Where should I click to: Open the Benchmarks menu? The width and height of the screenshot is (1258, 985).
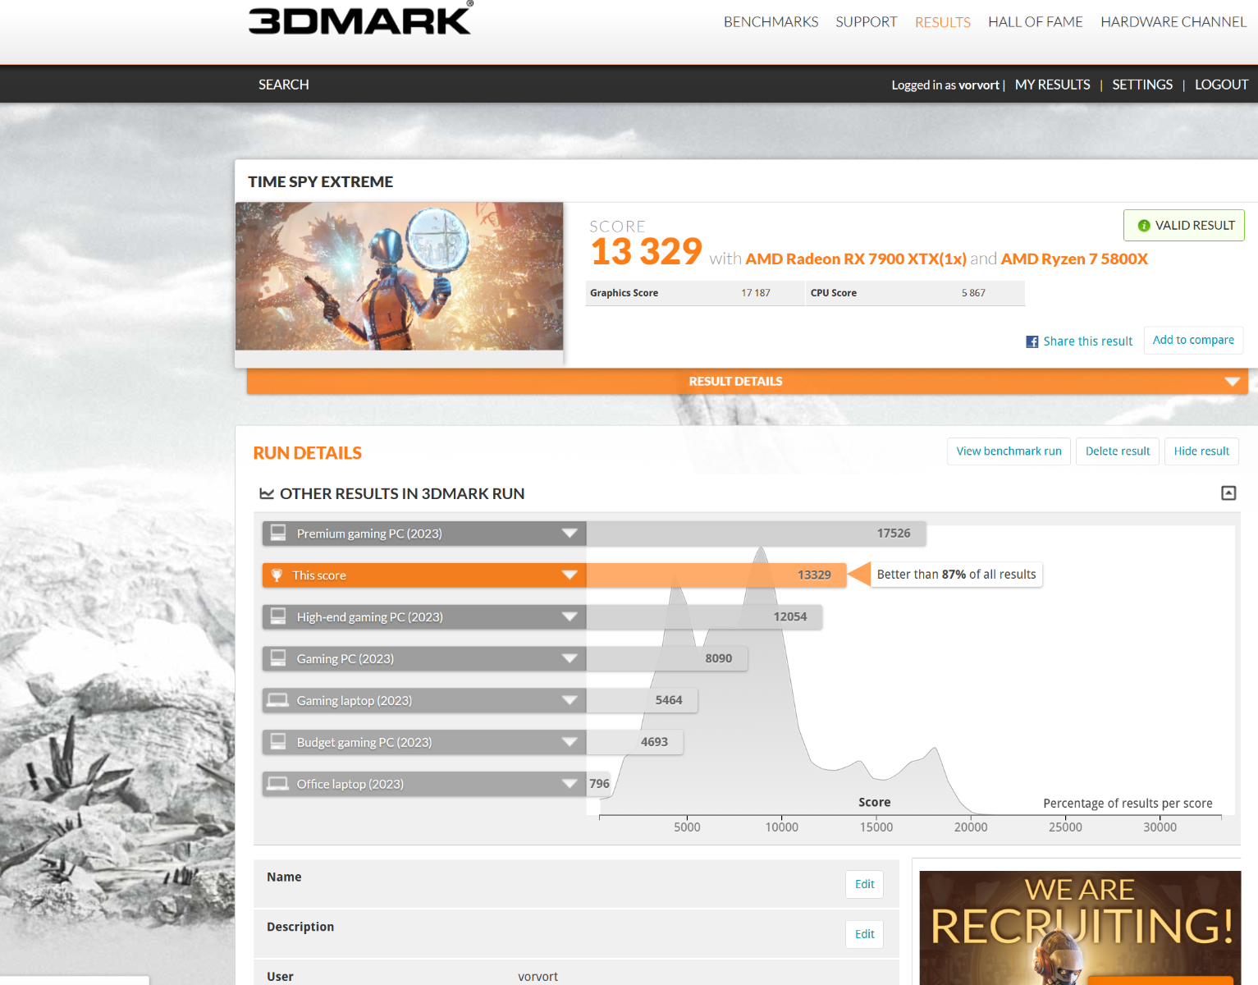point(771,22)
